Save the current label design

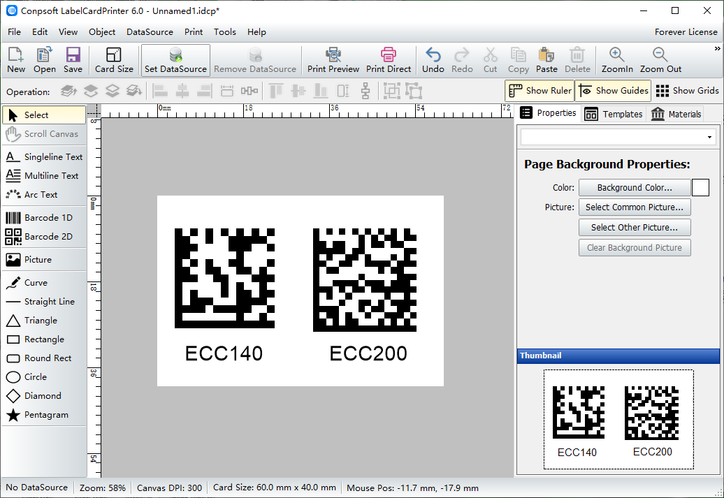(x=73, y=60)
